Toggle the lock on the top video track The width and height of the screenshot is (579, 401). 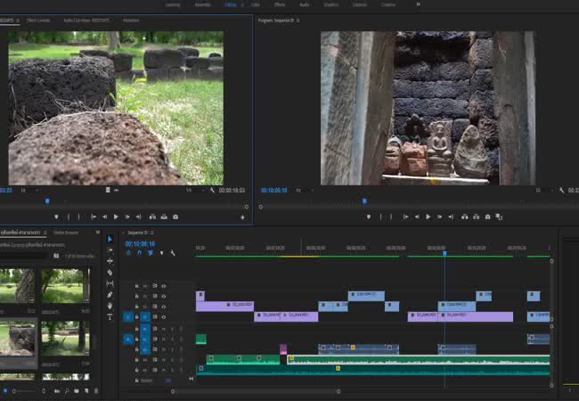[137, 286]
